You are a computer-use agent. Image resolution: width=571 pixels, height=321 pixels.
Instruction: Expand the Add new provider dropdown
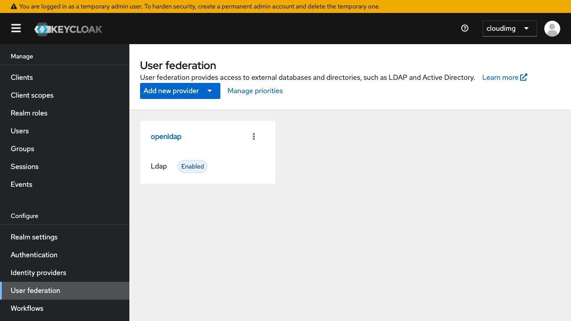180,91
